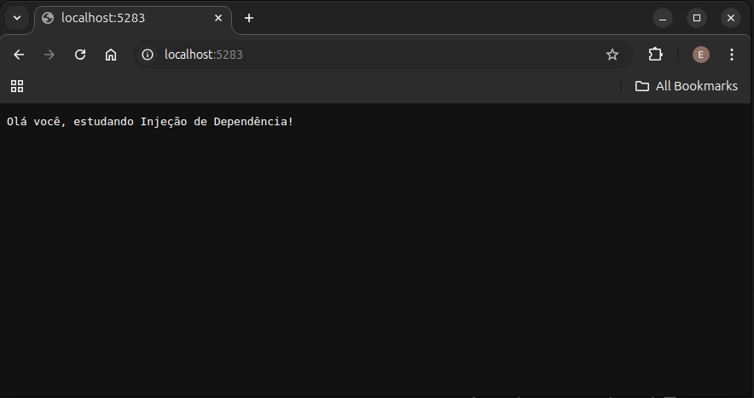Open the home page
Screen dimensions: 754x398
coord(111,55)
